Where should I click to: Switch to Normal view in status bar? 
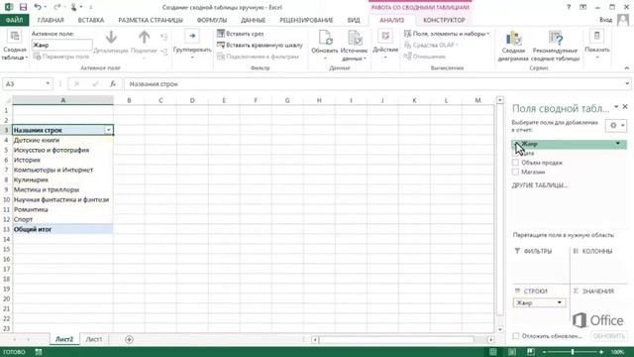coord(493,352)
